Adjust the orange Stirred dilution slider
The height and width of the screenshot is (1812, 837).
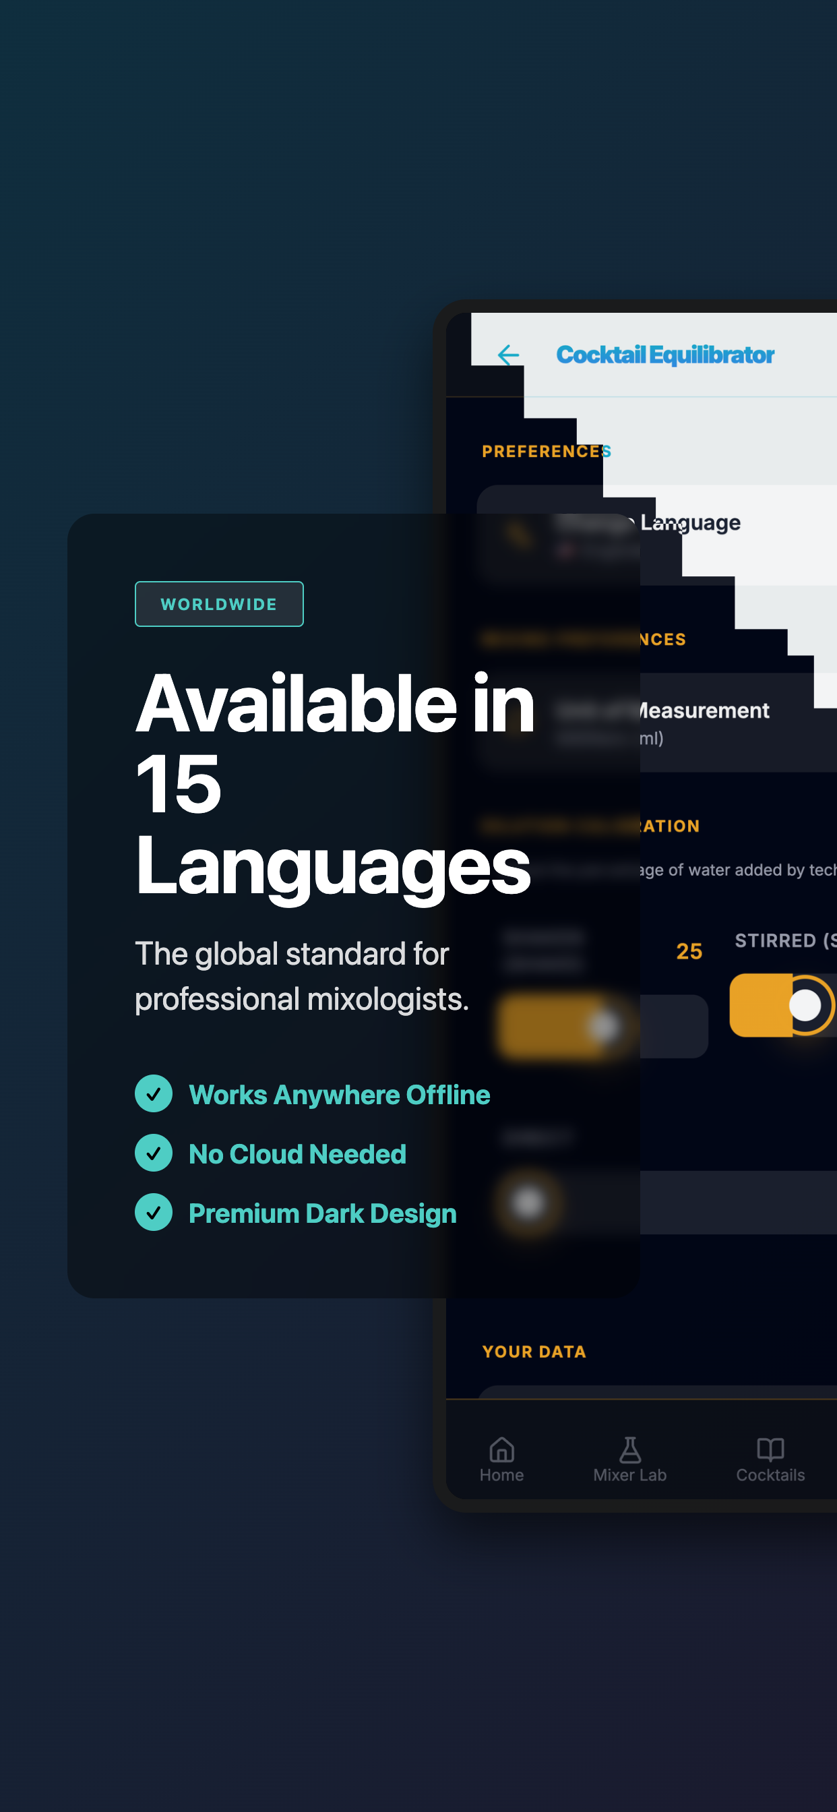(x=783, y=1005)
